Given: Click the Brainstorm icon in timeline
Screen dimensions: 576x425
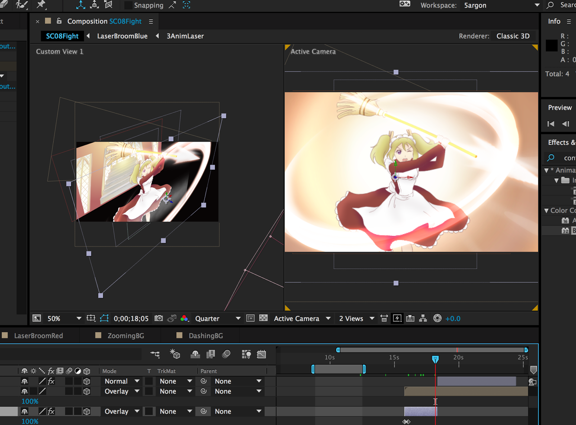Looking at the screenshot, I should 246,355.
